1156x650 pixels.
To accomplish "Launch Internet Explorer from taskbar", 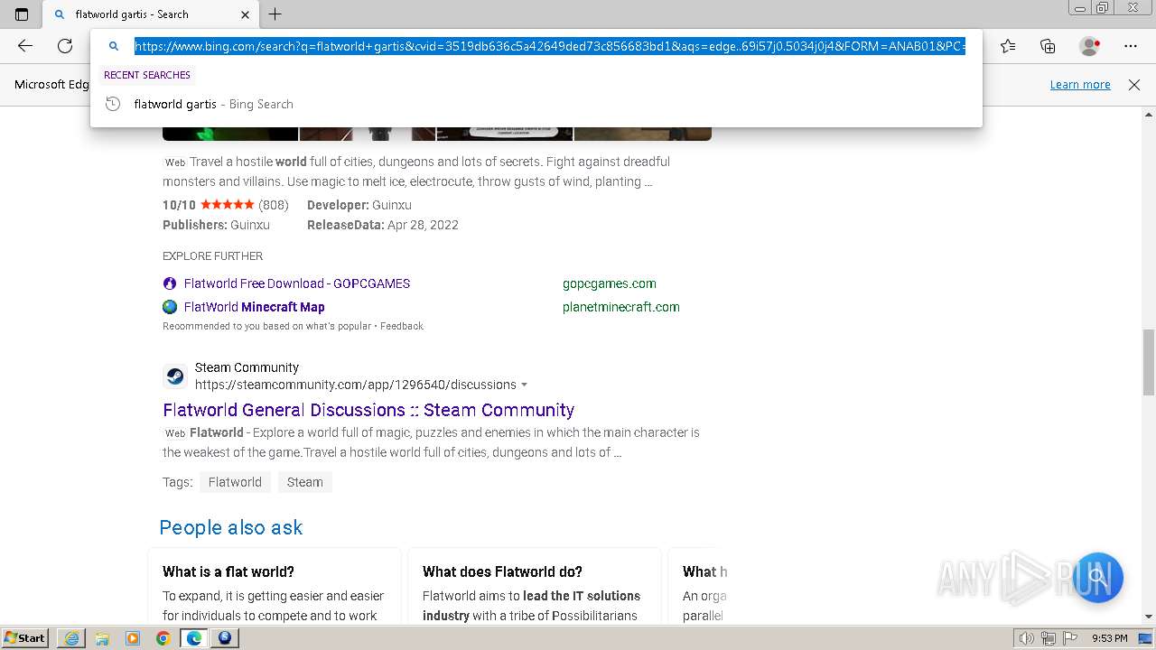I will coord(71,638).
